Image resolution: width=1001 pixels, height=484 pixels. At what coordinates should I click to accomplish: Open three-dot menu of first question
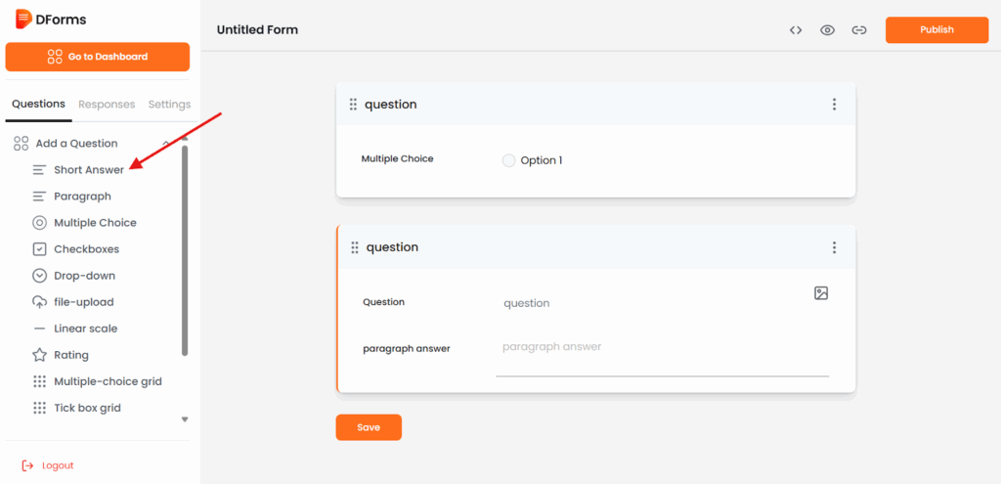(x=834, y=105)
